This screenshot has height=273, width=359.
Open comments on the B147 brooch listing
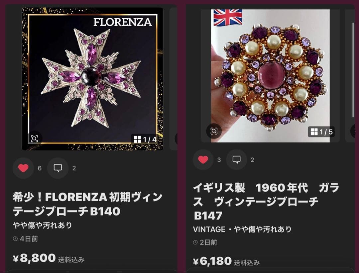(x=237, y=160)
